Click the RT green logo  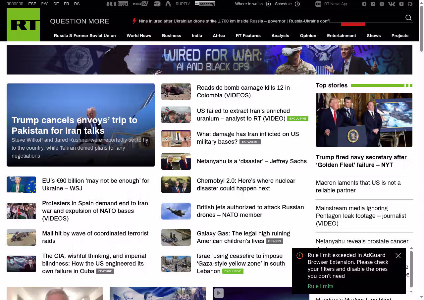(x=23, y=25)
